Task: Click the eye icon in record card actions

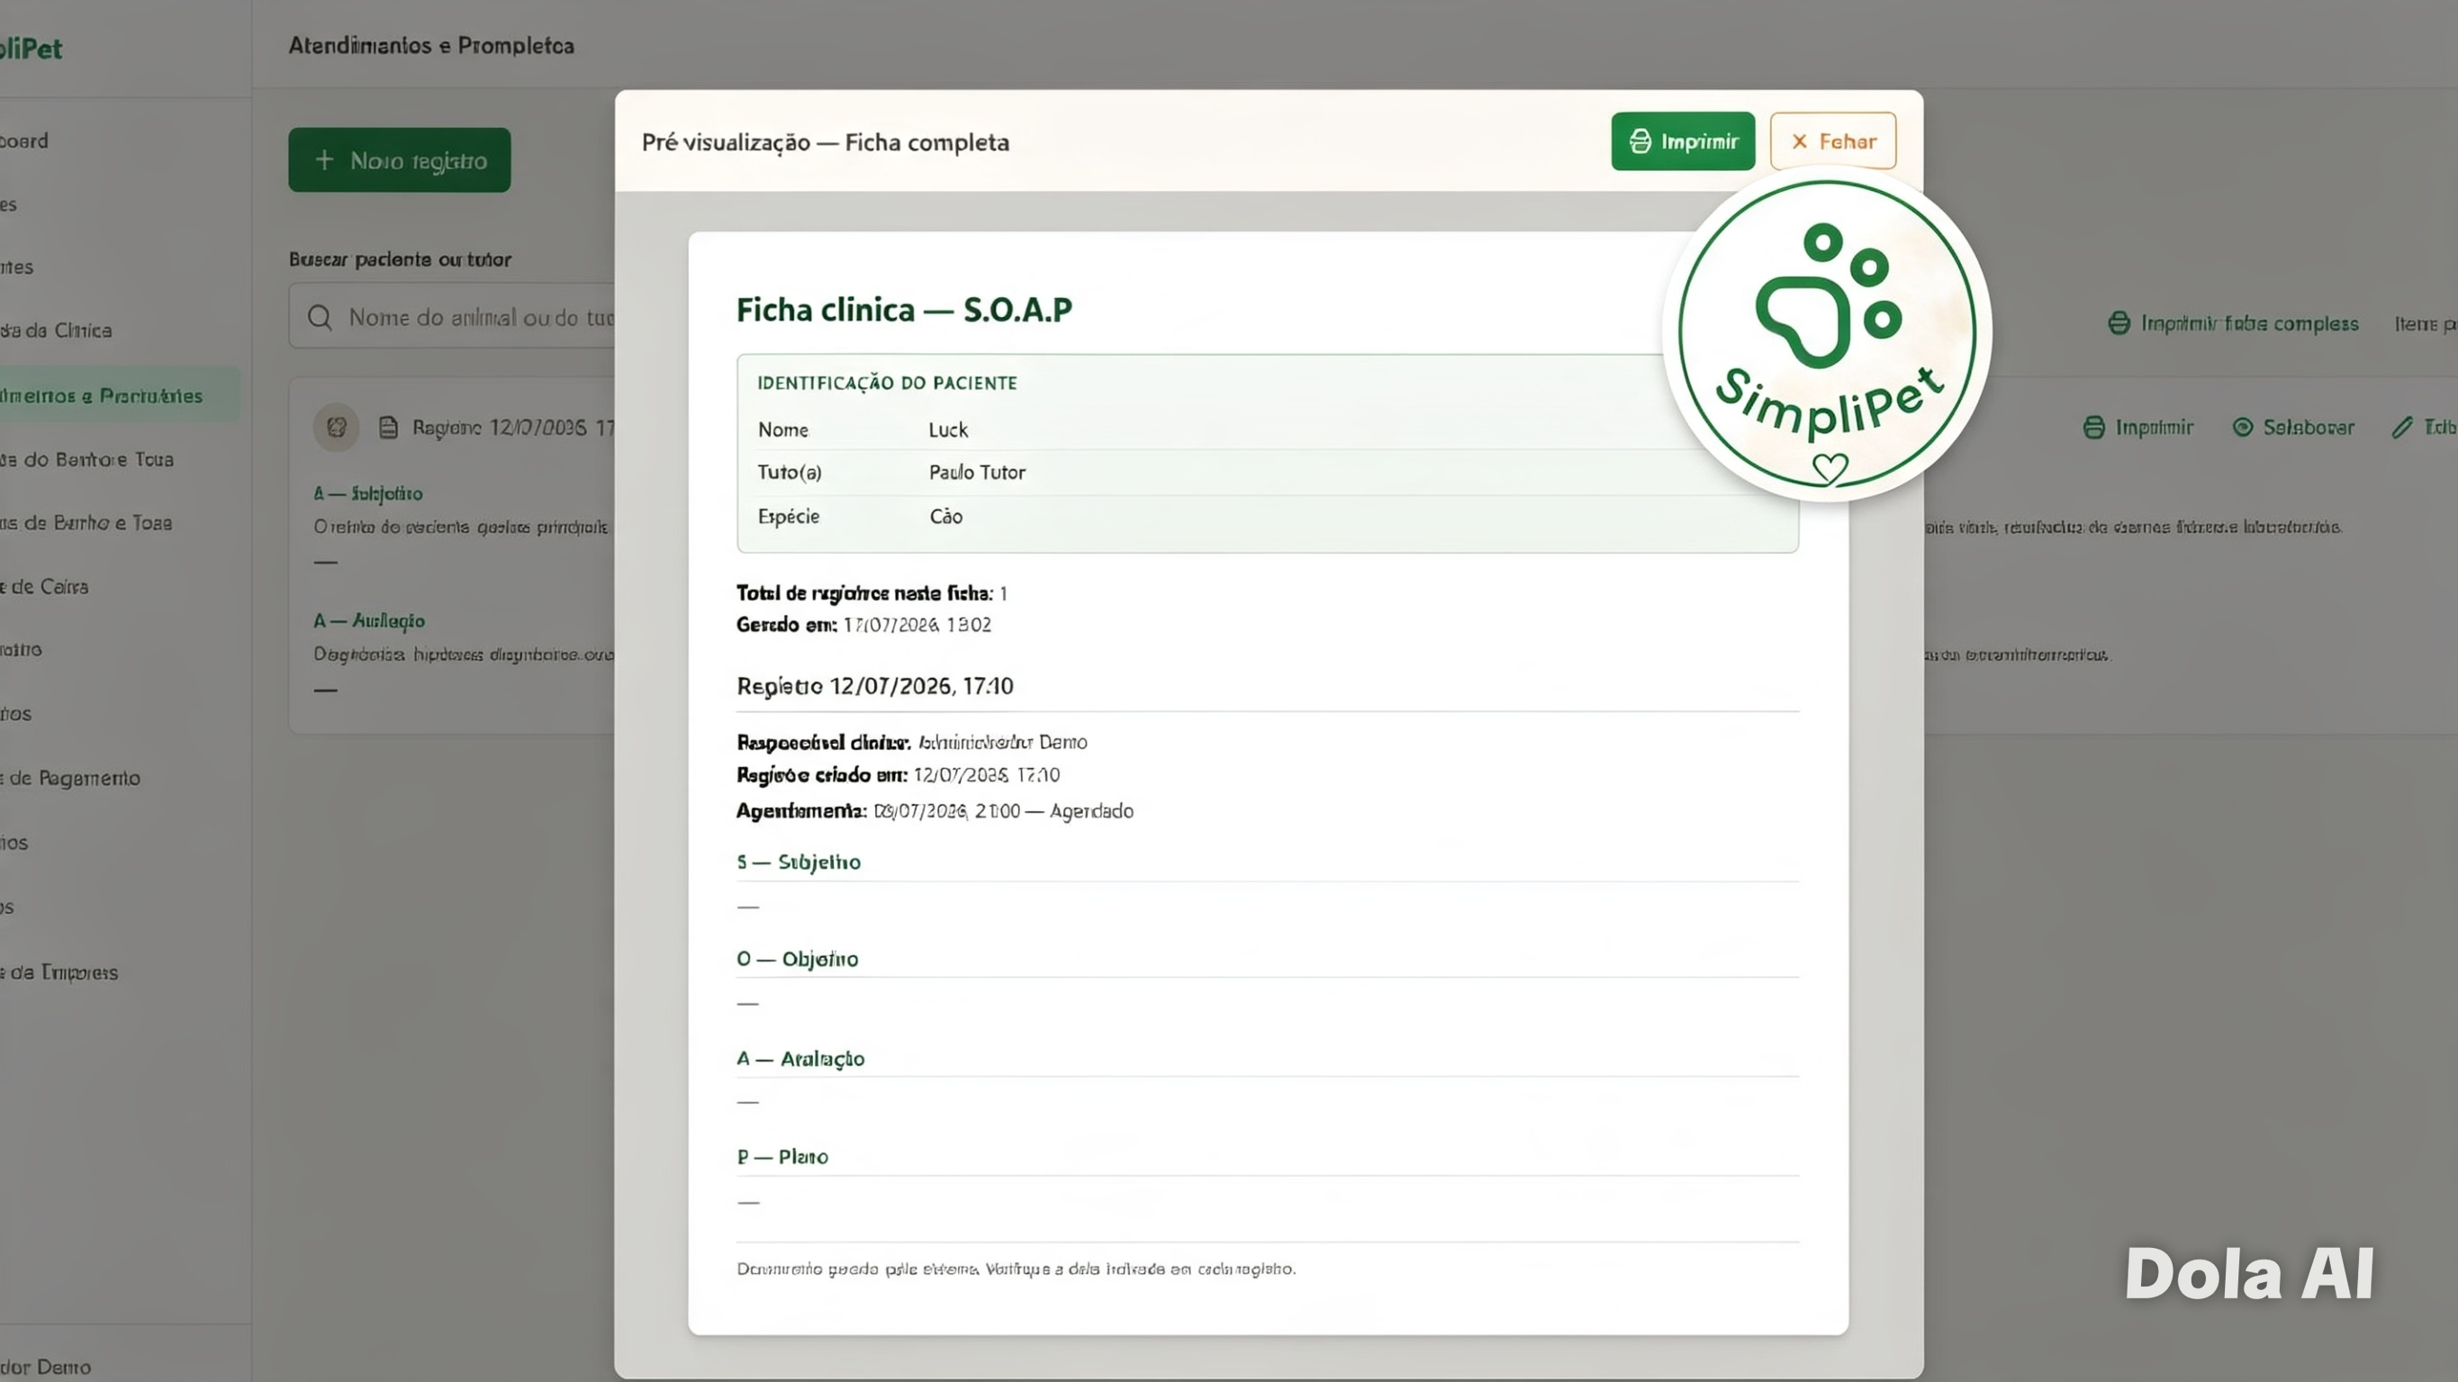Action: click(2242, 428)
